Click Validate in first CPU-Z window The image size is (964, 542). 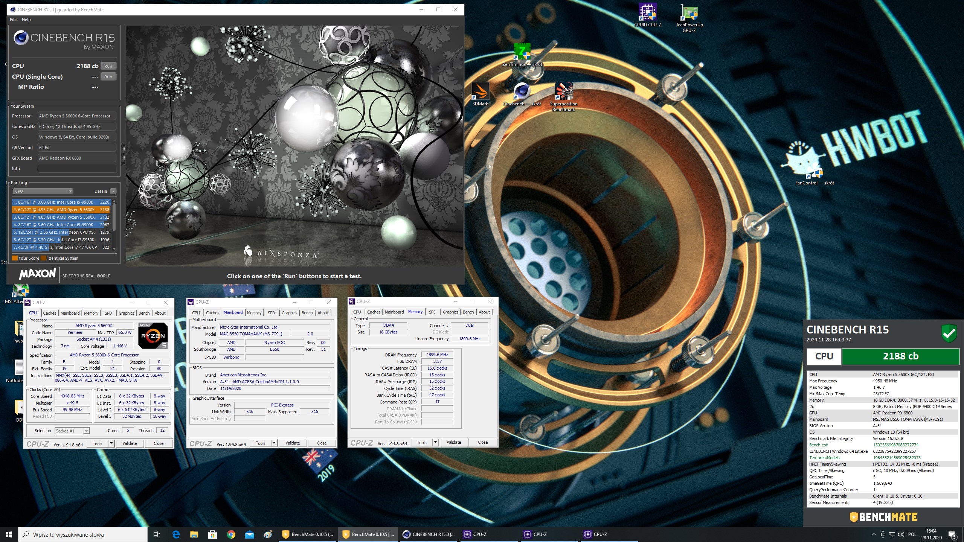click(x=130, y=443)
